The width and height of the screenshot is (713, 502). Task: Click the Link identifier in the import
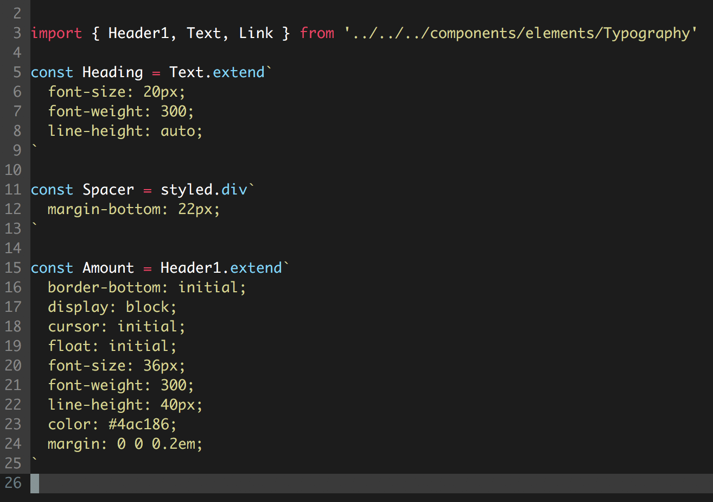tap(256, 33)
